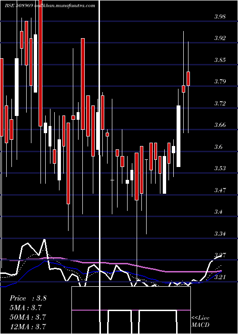Click the BSE 508969 ticker label
This screenshot has width=238, height=334.
click(19, 6)
